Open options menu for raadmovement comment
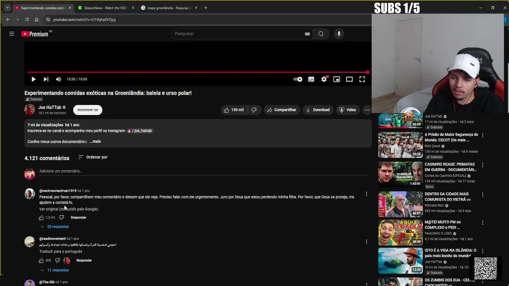Image resolution: width=509 pixels, height=286 pixels. point(367,242)
